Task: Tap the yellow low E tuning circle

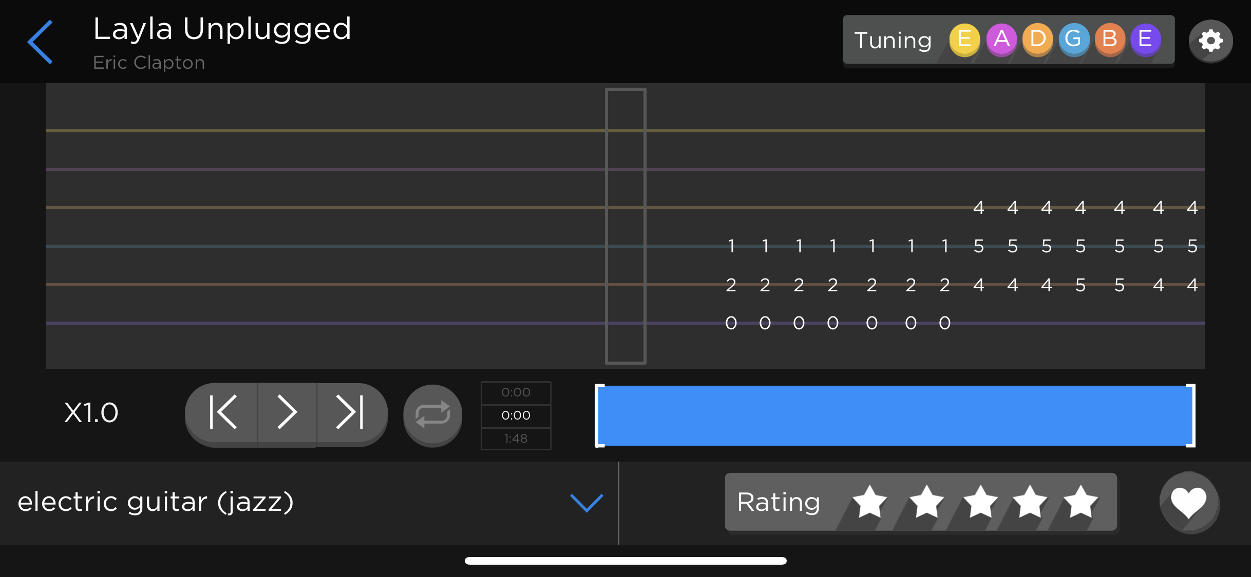Action: [964, 39]
